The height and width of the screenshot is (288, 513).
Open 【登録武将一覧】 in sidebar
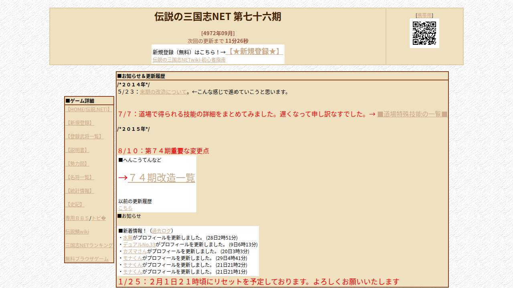pyautogui.click(x=85, y=136)
